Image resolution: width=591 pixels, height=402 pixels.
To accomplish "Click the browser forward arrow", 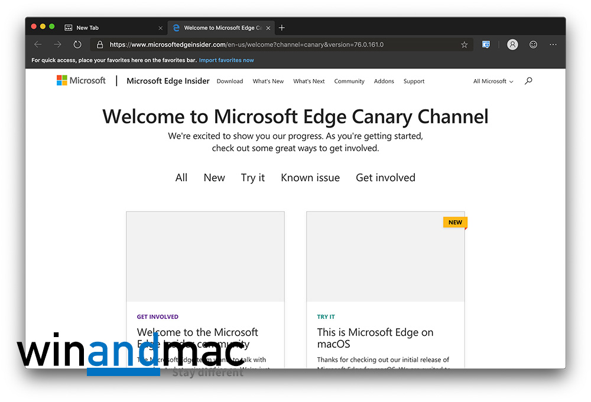I will 57,44.
